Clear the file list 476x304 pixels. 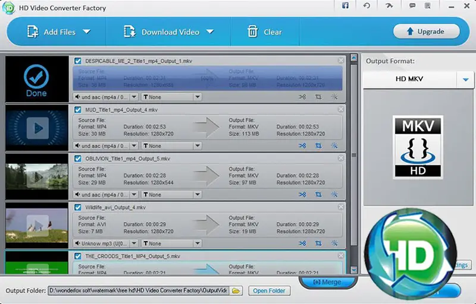coord(264,32)
